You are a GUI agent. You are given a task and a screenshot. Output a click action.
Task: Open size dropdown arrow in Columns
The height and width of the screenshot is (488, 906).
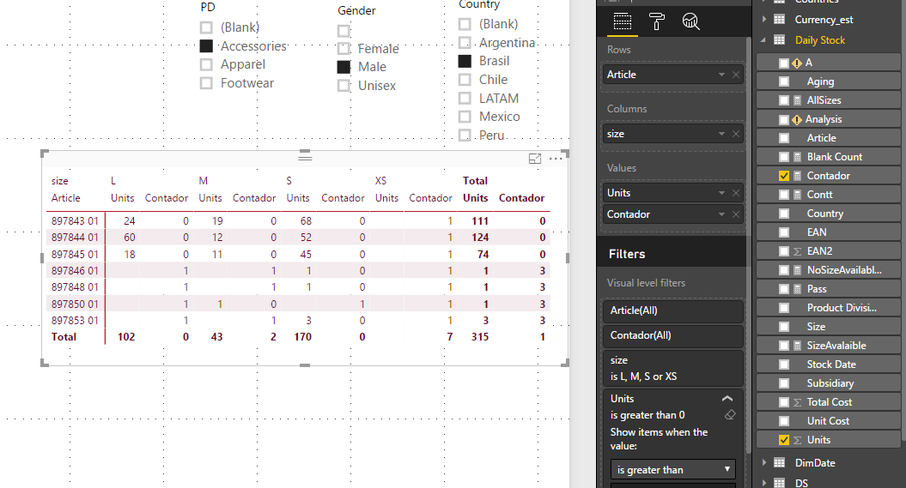point(721,134)
